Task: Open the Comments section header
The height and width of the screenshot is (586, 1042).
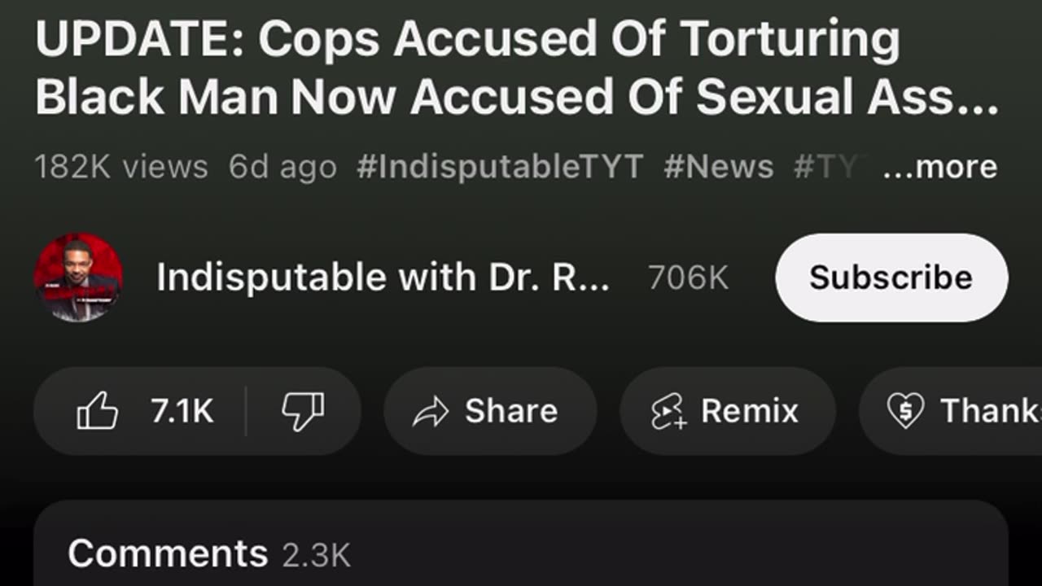Action: pos(168,554)
